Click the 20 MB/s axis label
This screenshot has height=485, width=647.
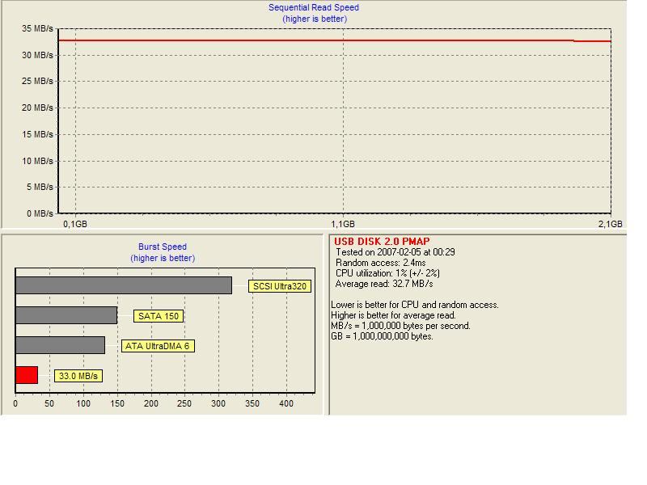coord(37,108)
